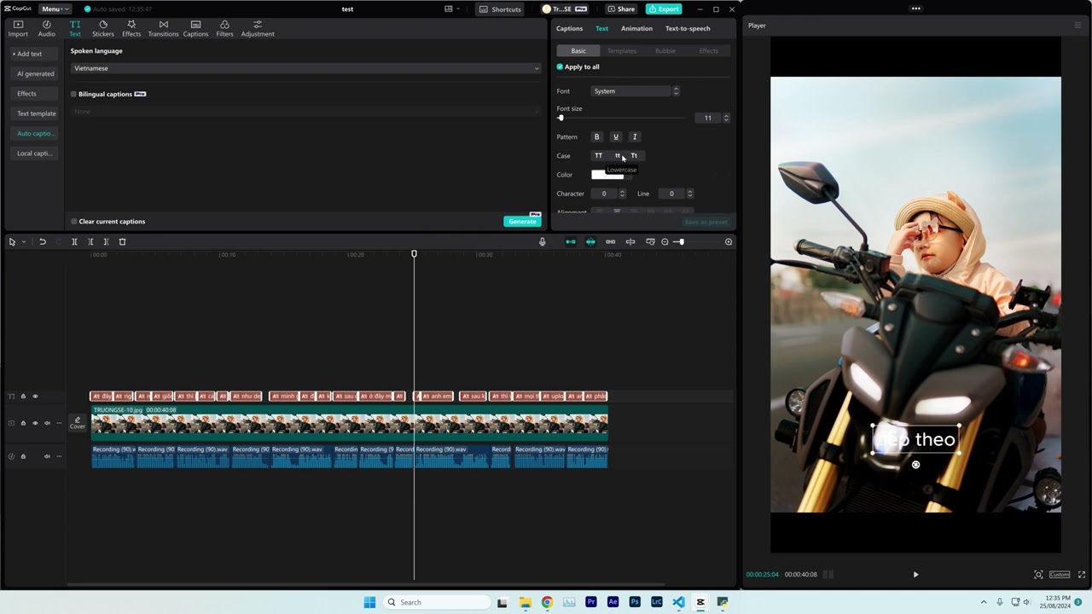
Task: Click the font size slider handle
Action: click(561, 118)
